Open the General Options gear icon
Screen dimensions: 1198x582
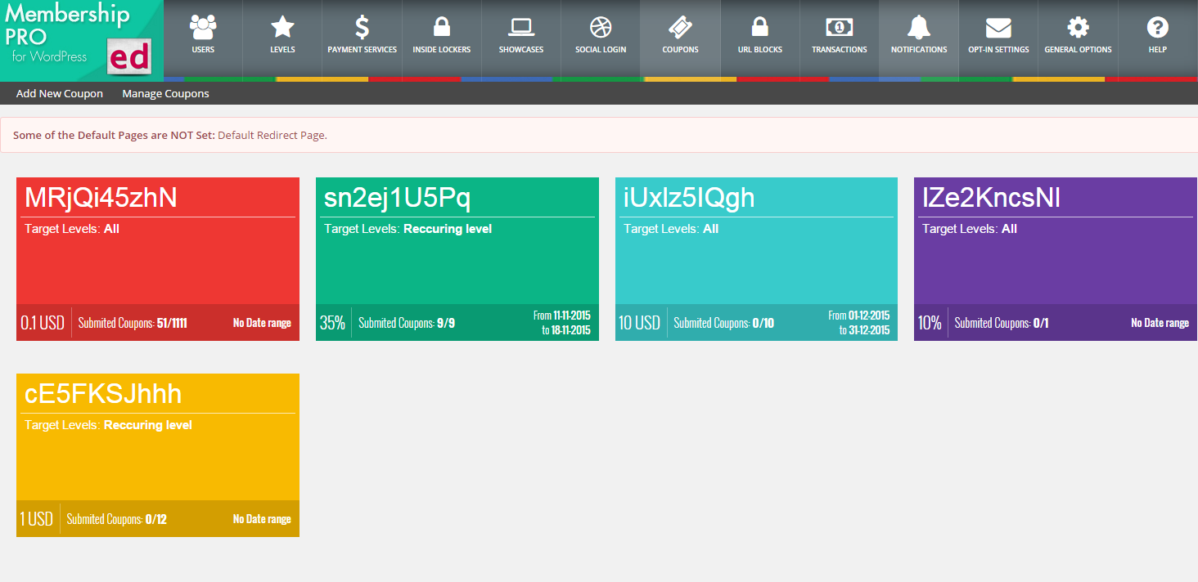pyautogui.click(x=1079, y=28)
